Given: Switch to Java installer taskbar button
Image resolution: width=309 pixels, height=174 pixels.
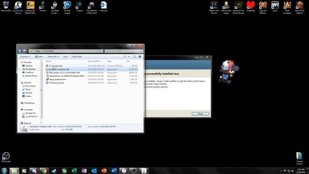Looking at the screenshot, I should pyautogui.click(x=144, y=171).
